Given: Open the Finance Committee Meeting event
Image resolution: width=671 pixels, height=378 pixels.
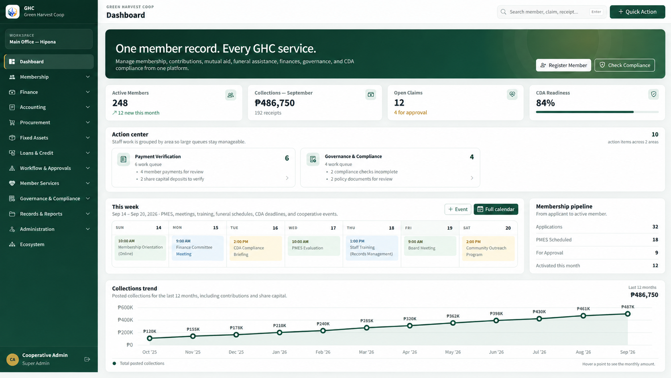Looking at the screenshot, I should pyautogui.click(x=197, y=248).
